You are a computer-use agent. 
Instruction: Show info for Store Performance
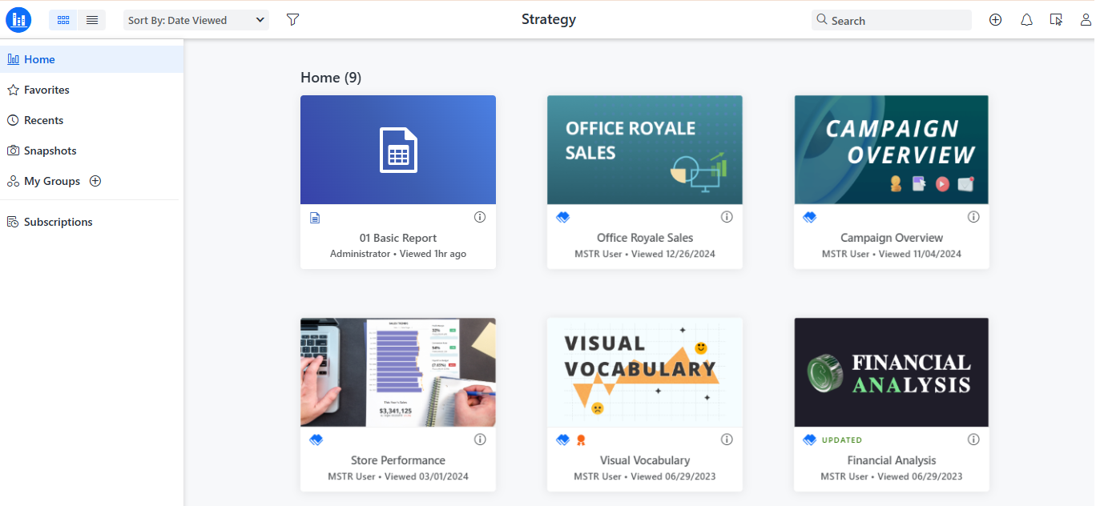pos(480,440)
